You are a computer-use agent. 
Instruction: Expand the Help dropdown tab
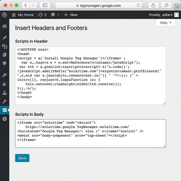[x=165, y=23]
